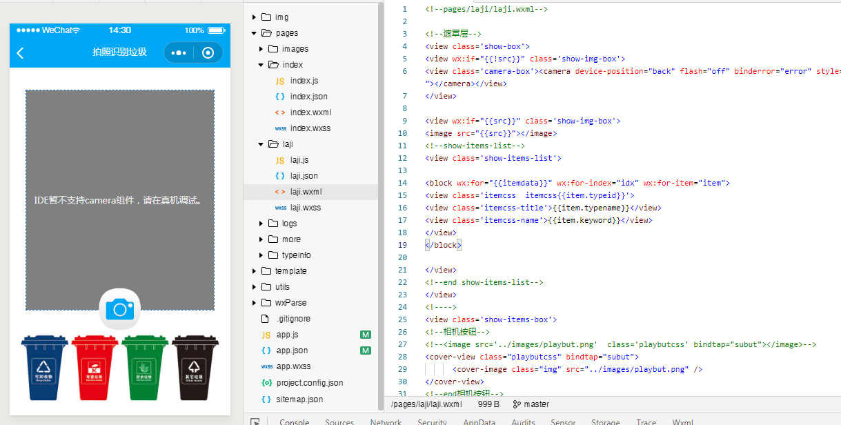841x425 pixels.
Task: Open .gitignore file
Action: pyautogui.click(x=293, y=319)
